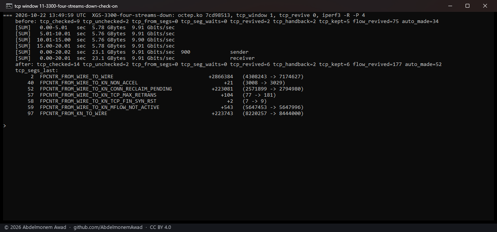This screenshot has height=232, width=497.
Task: Click 'flow_revived=177' in the after line
Action: pos(377,64)
